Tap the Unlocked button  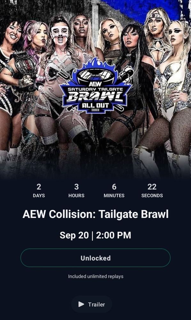(x=95, y=258)
